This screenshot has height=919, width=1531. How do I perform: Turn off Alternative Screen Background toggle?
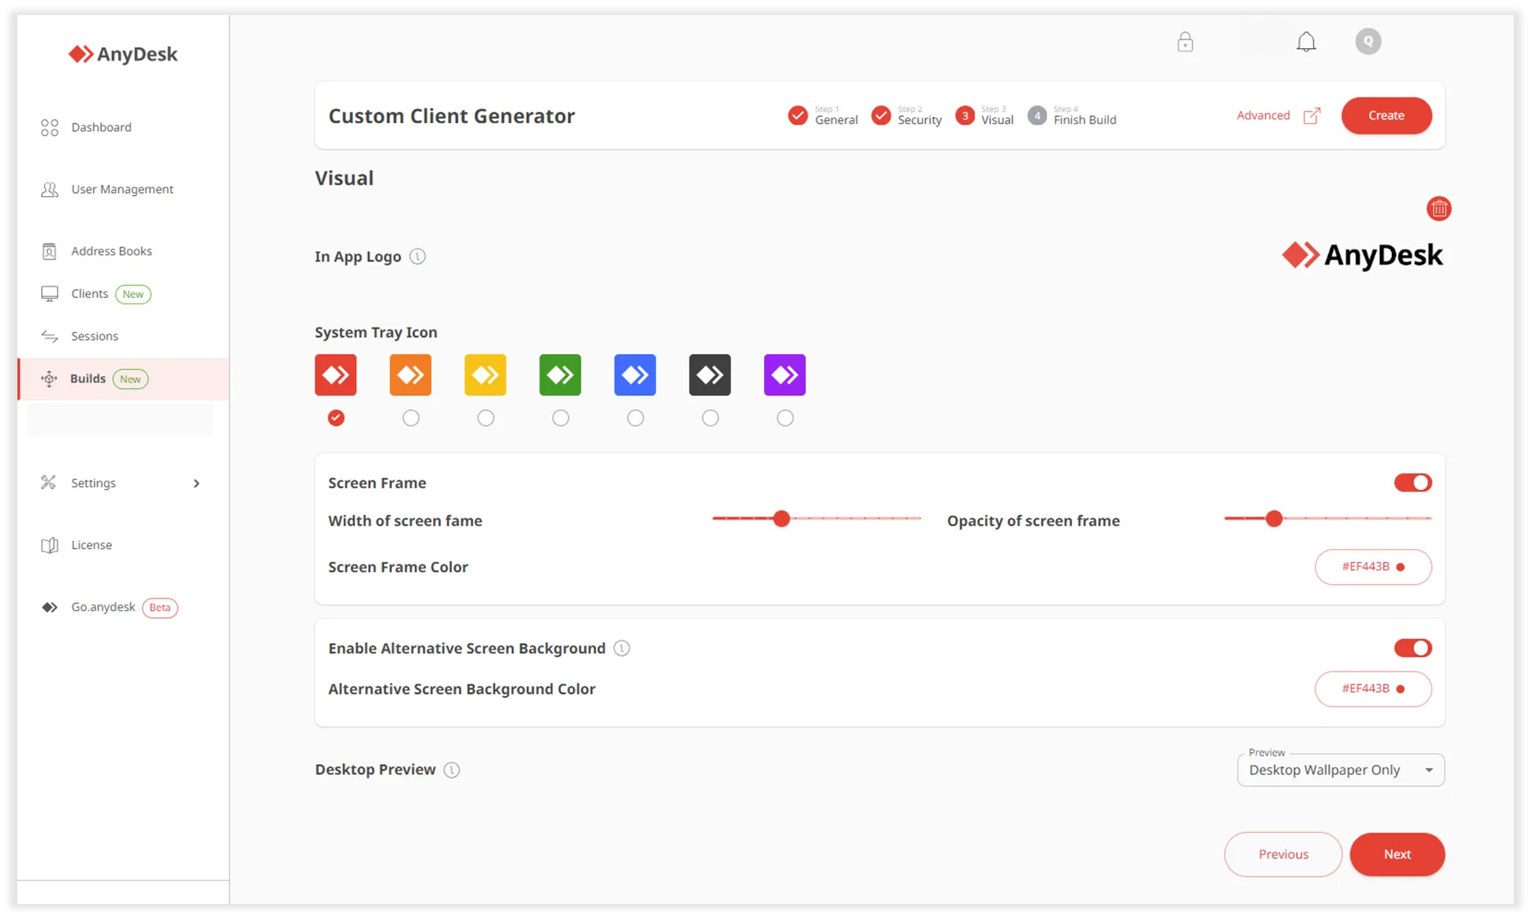(1413, 648)
